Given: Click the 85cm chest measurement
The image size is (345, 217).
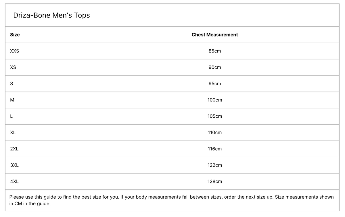Looking at the screenshot, I should tap(215, 51).
